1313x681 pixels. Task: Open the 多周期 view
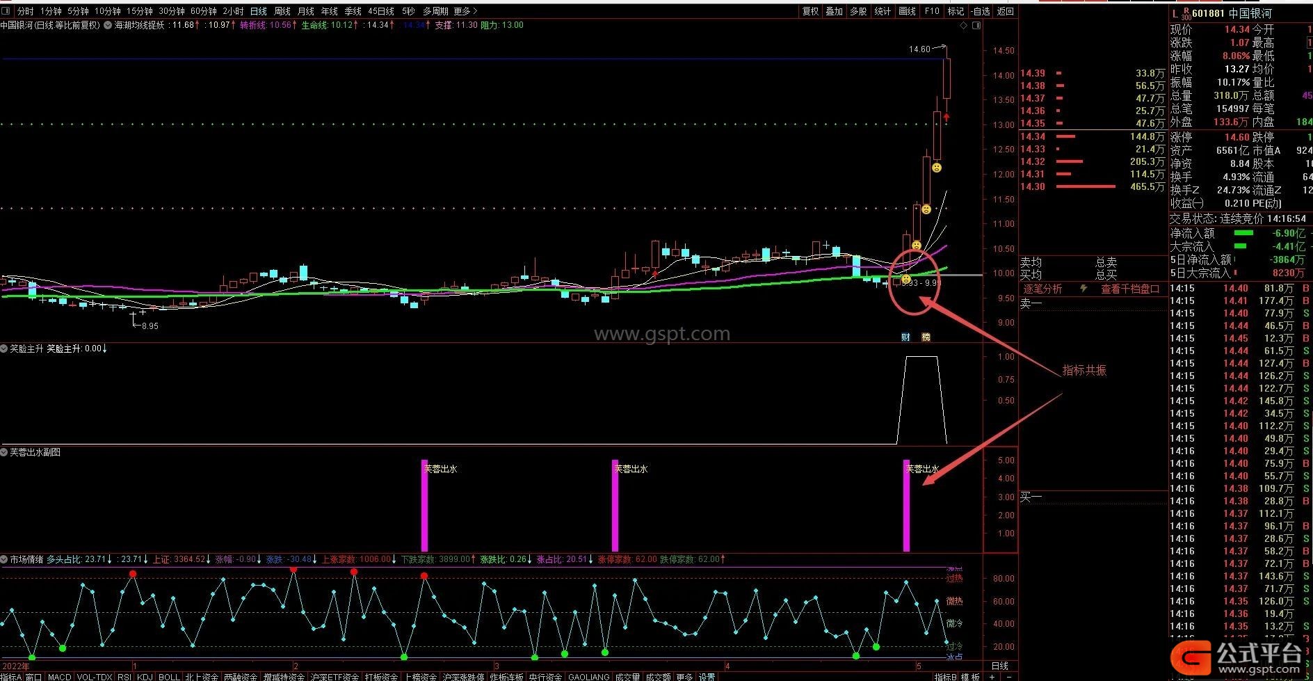pyautogui.click(x=435, y=11)
